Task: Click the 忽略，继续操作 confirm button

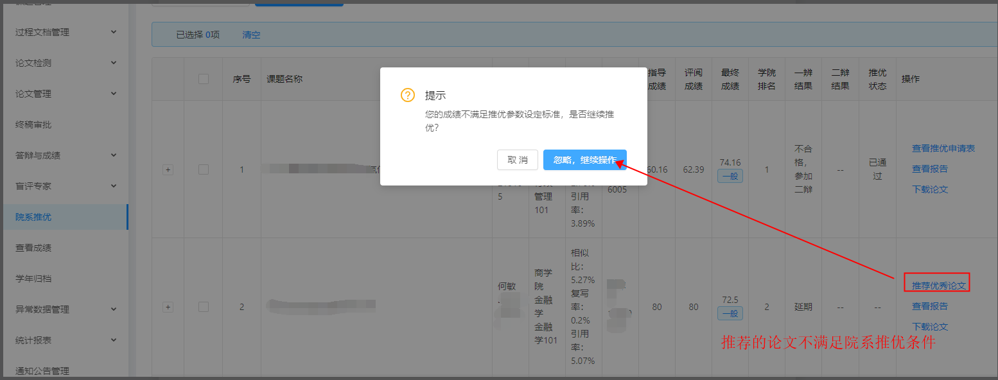Action: click(584, 160)
